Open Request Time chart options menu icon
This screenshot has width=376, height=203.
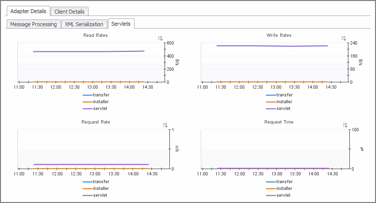pyautogui.click(x=345, y=125)
